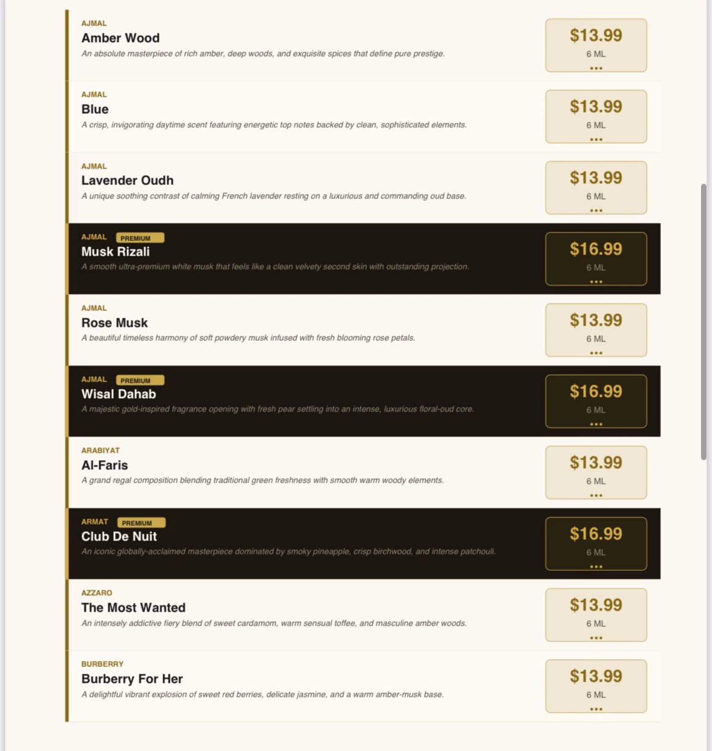The image size is (712, 751).
Task: Click the BURBERRY brand label
Action: point(102,664)
